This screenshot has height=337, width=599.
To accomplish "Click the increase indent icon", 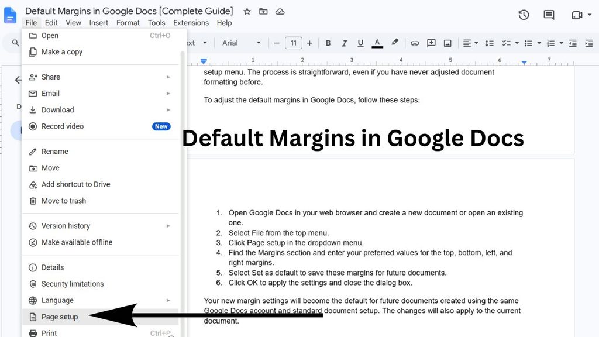I will [x=588, y=43].
